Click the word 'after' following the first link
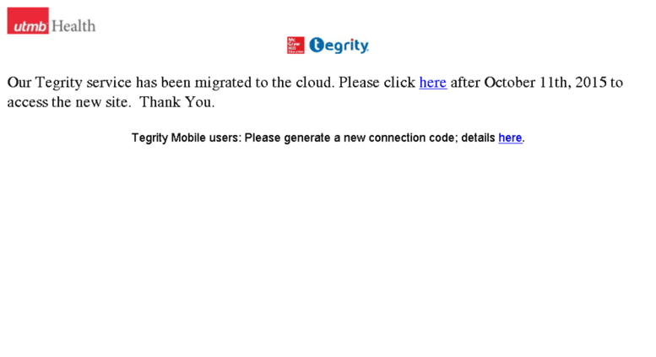 465,83
